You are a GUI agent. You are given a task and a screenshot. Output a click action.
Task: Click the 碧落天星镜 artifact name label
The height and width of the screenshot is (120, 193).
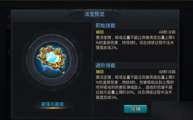click(x=52, y=104)
